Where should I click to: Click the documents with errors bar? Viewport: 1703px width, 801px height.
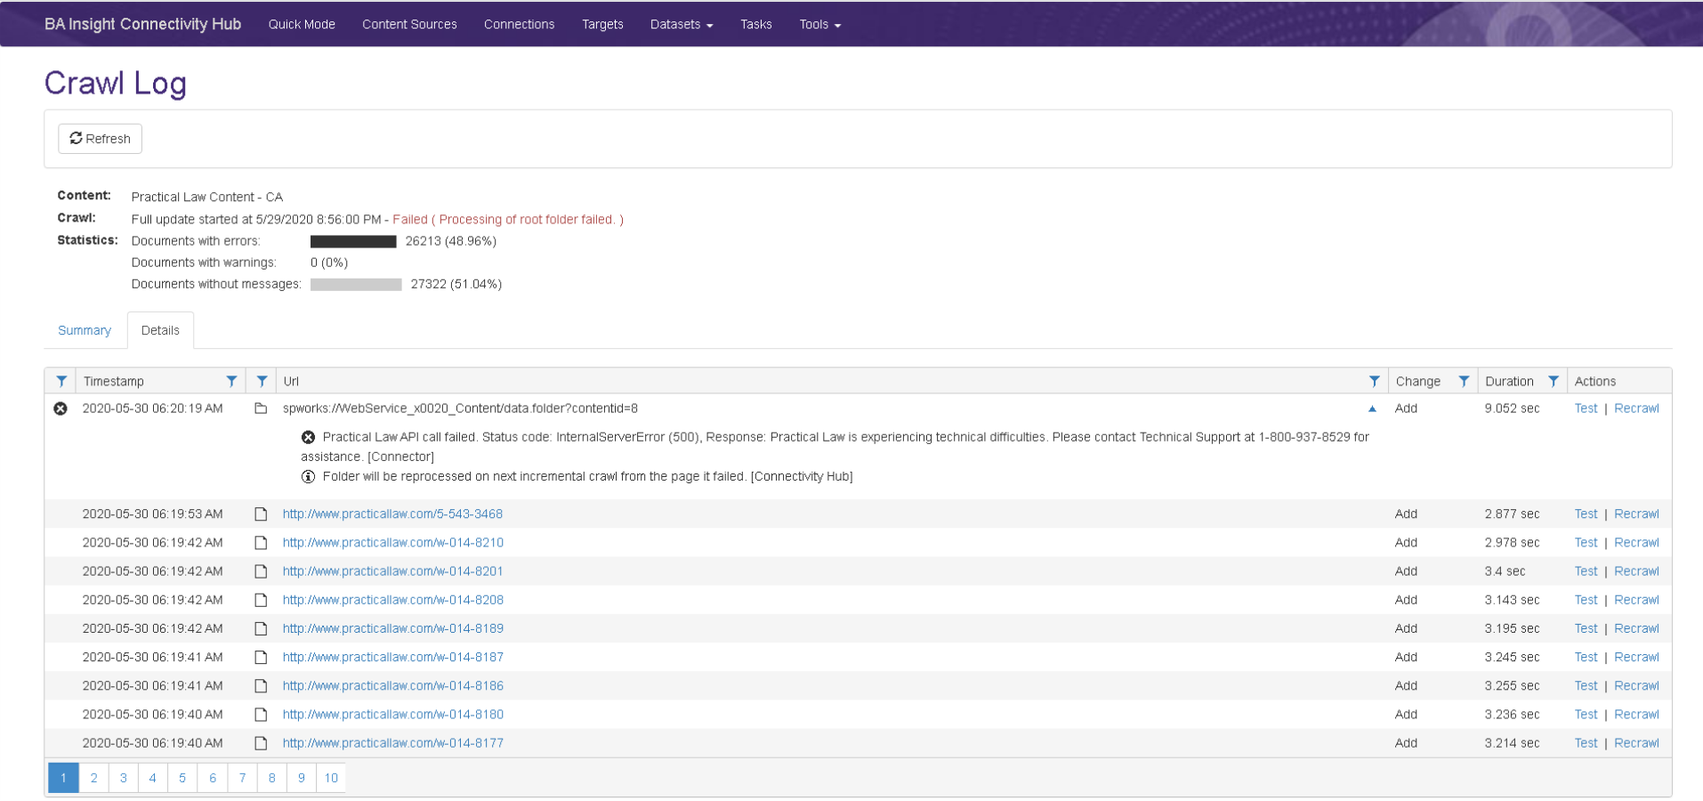coord(353,241)
